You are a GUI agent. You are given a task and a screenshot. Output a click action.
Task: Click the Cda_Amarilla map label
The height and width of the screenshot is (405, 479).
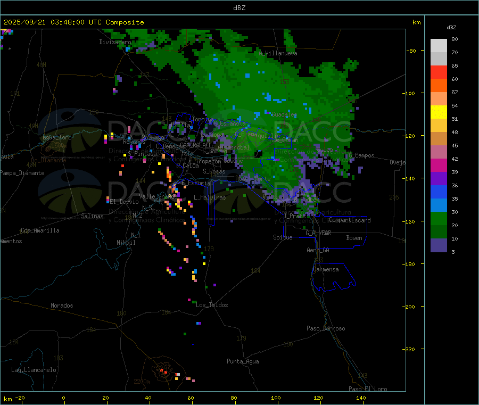coord(40,230)
